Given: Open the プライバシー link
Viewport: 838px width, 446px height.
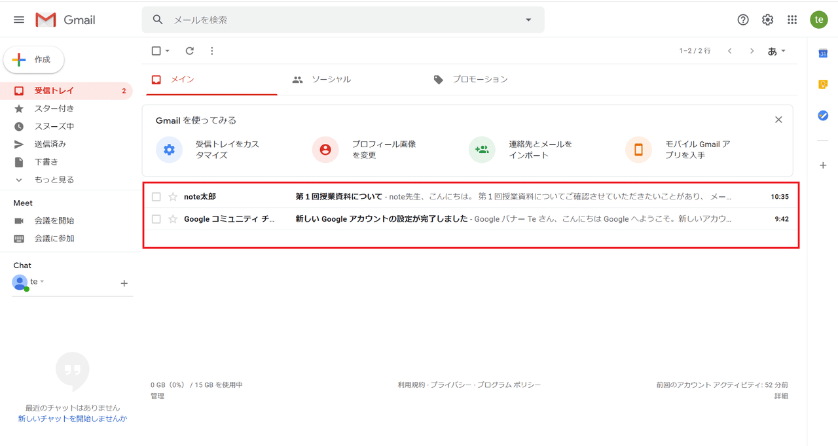Looking at the screenshot, I should point(451,385).
